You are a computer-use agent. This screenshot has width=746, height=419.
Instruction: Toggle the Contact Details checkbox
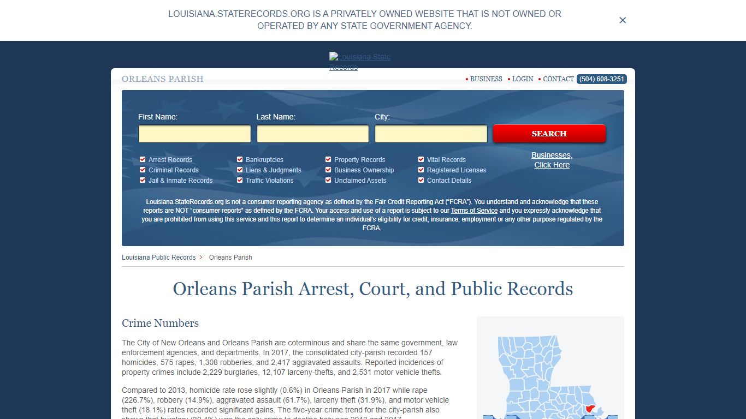421,180
